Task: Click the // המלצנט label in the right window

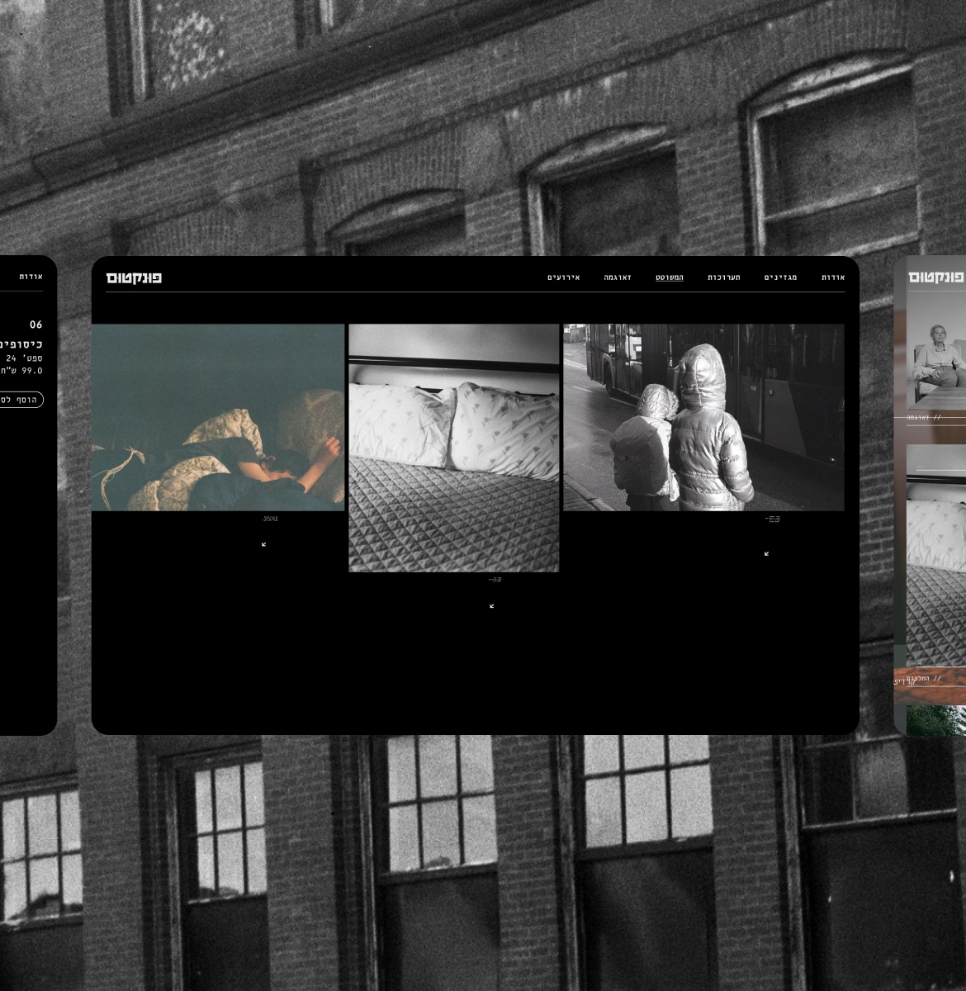Action: 924,679
